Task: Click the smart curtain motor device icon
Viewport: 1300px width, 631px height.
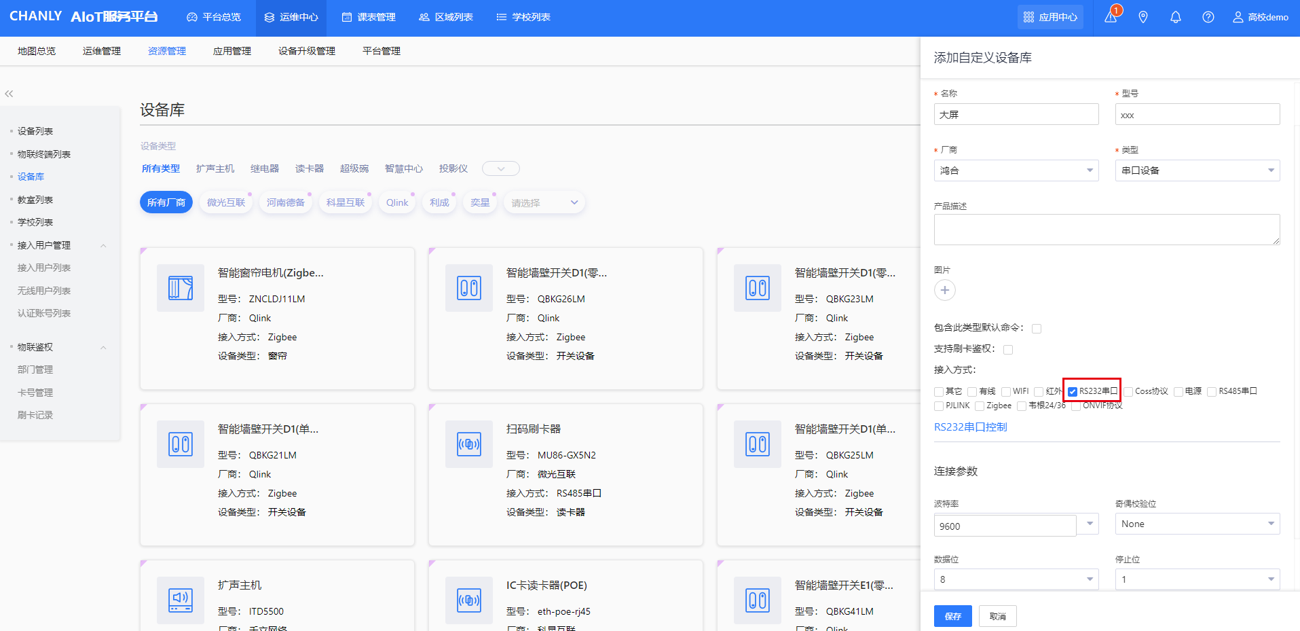Action: click(x=181, y=288)
